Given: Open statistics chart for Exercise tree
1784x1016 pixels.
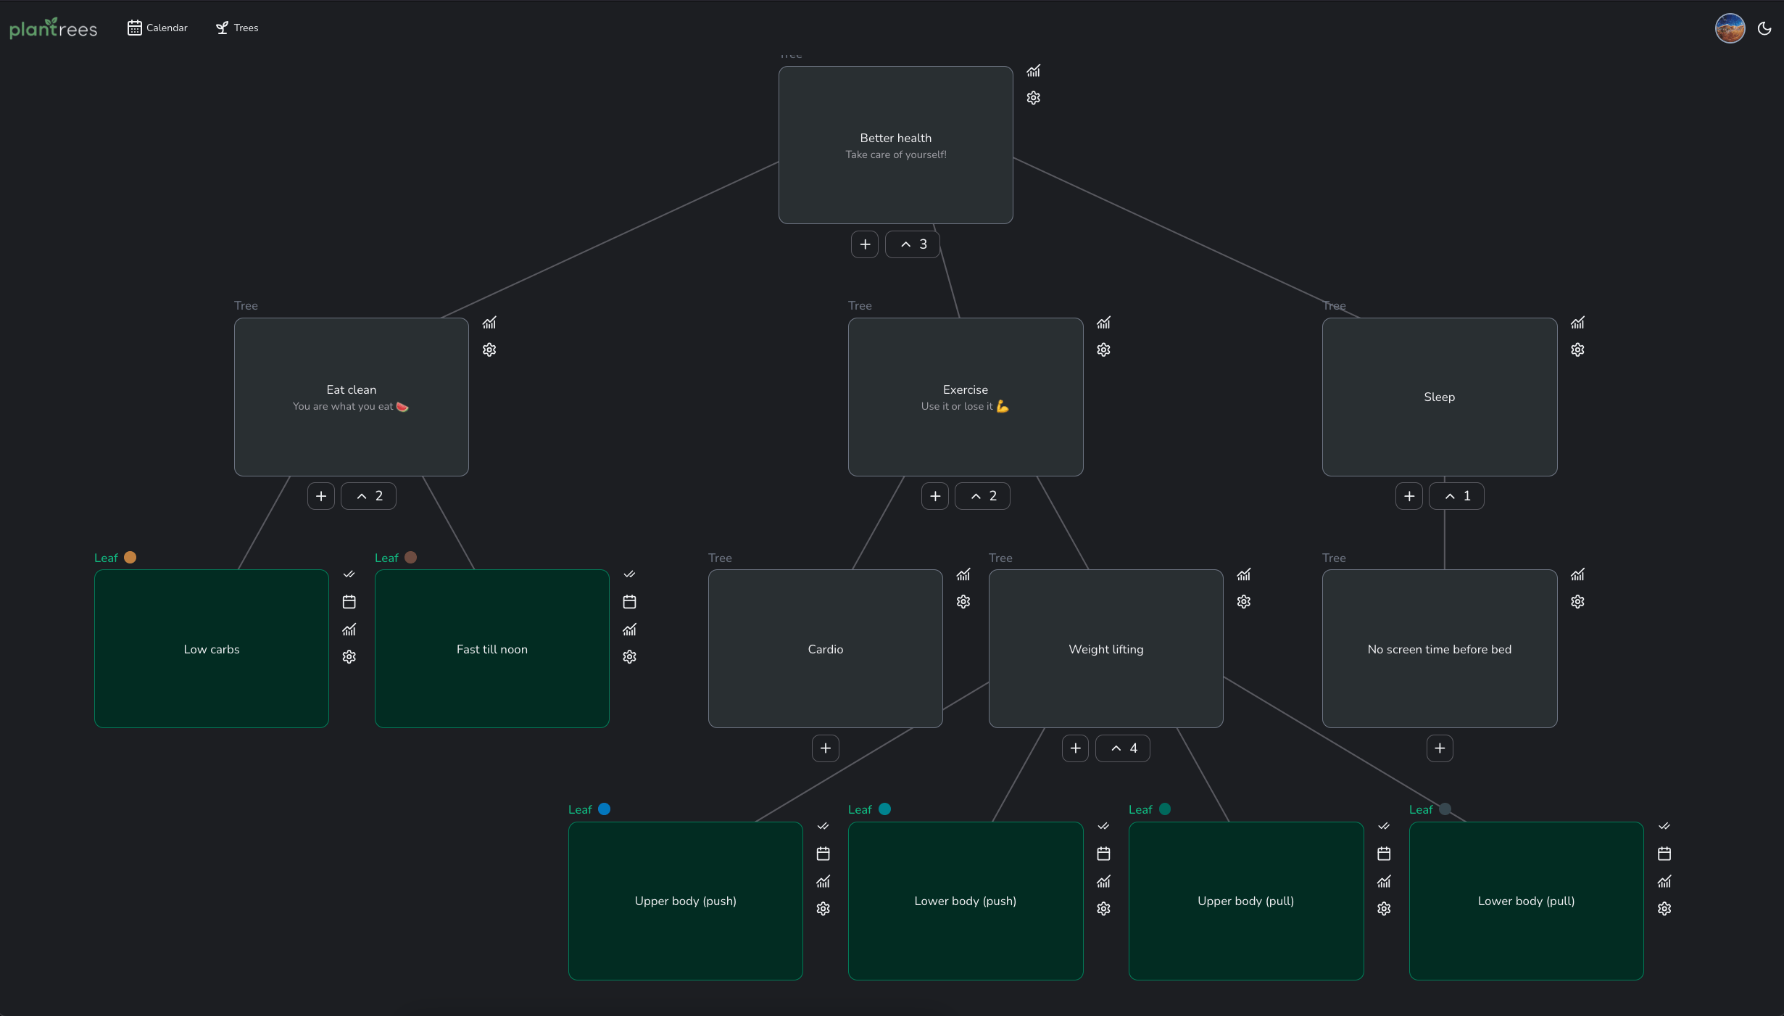Looking at the screenshot, I should click(x=1103, y=323).
